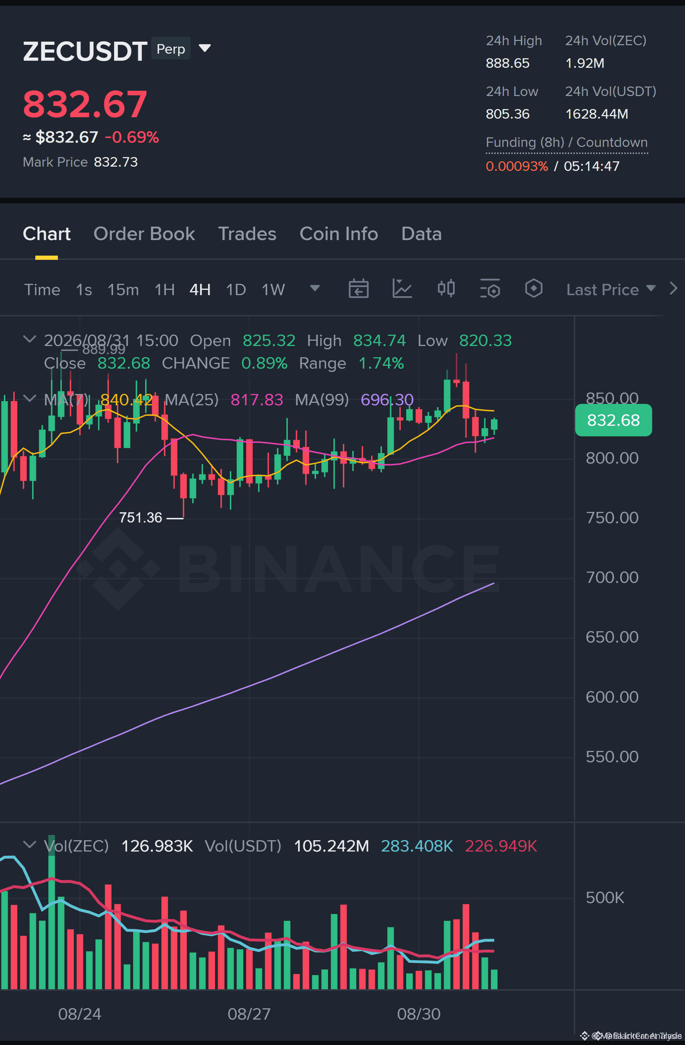The height and width of the screenshot is (1045, 685).
Task: Switch to the Chart tab
Action: [47, 234]
